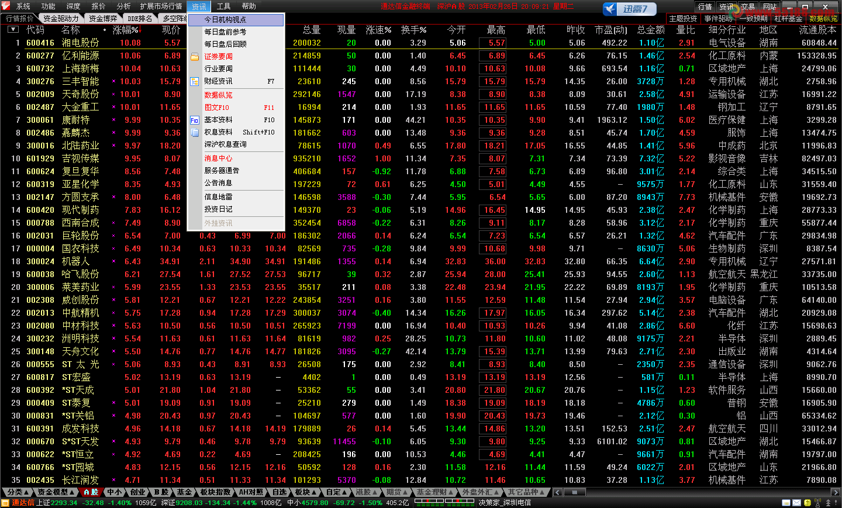This screenshot has height=508, width=842.
Task: Open the 杠杆基金 button
Action: [x=788, y=19]
